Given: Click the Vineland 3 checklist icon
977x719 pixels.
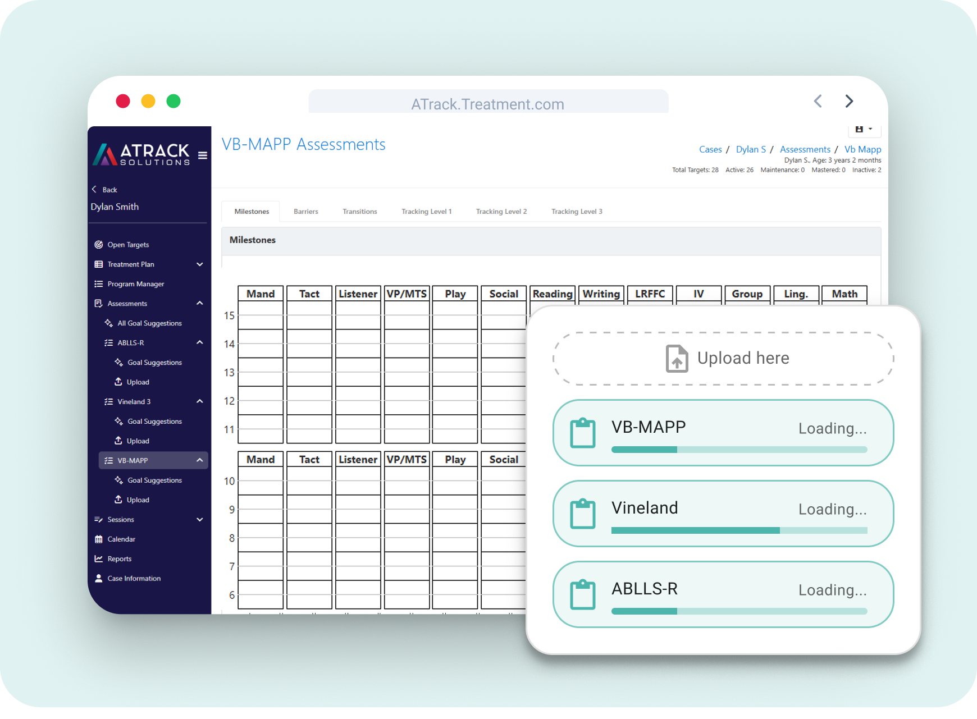Looking at the screenshot, I should coord(108,402).
